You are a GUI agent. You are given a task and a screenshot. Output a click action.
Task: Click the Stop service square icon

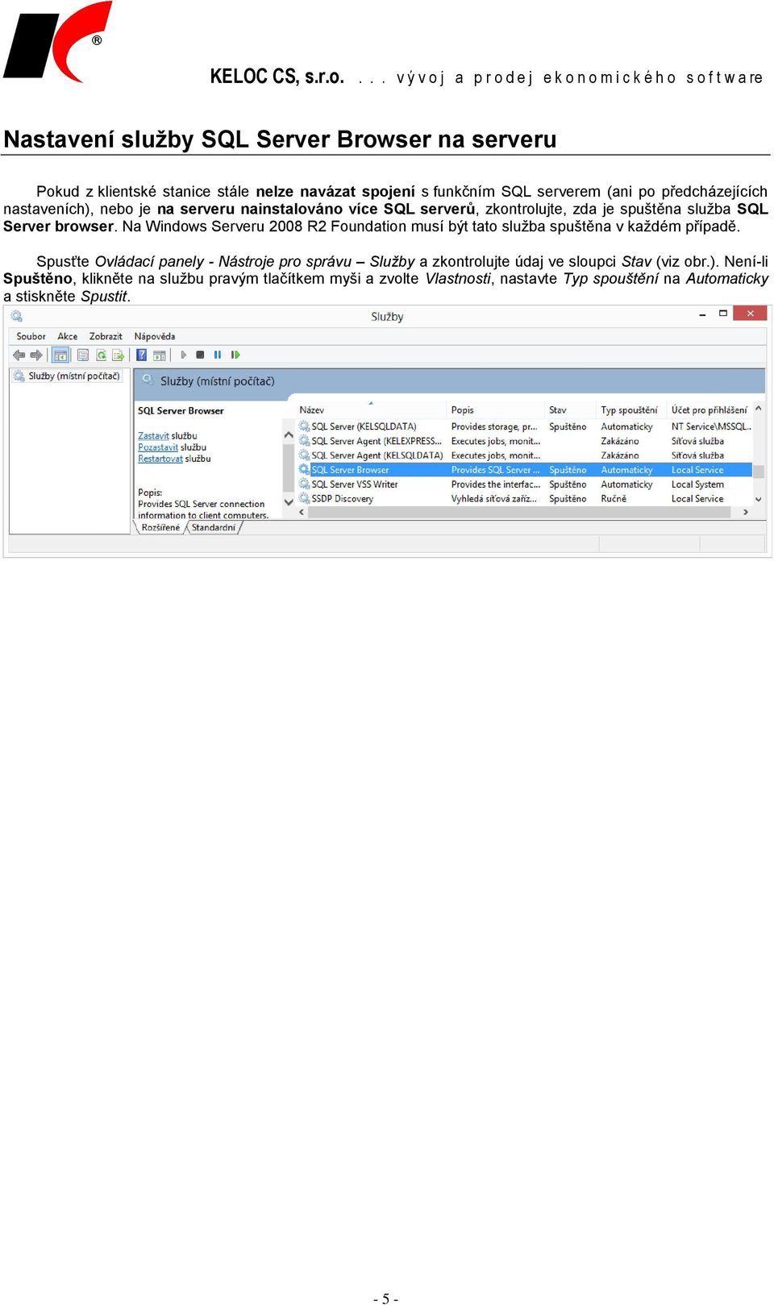200,355
